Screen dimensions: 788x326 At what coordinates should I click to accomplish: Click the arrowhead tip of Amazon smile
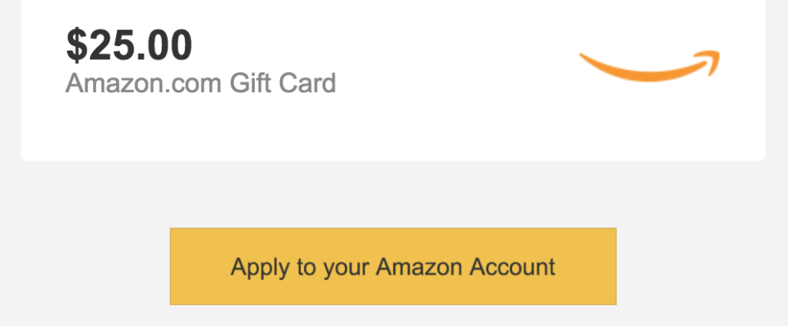712,62
